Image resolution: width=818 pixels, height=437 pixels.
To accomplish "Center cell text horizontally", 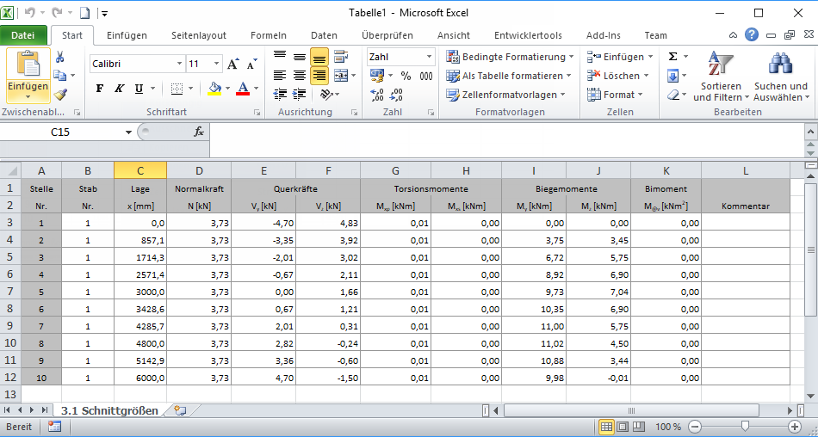I will click(x=300, y=76).
